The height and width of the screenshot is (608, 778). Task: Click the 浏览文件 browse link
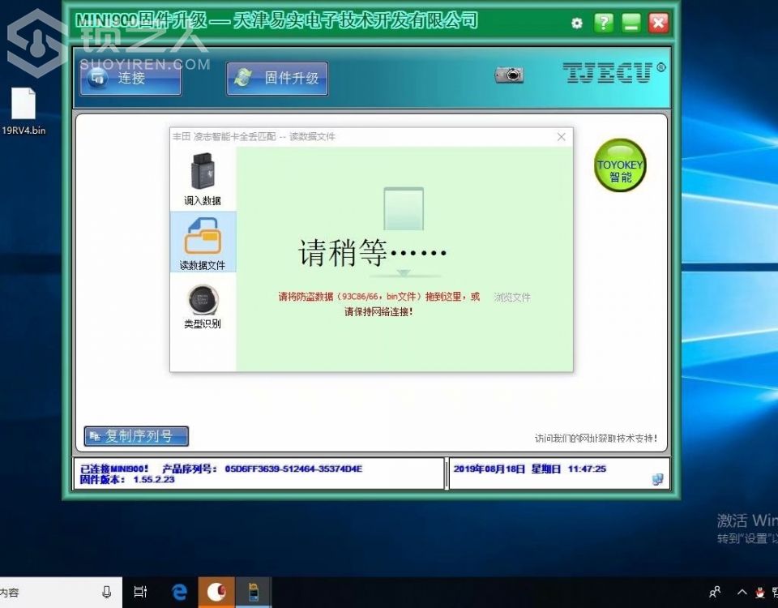(x=512, y=297)
